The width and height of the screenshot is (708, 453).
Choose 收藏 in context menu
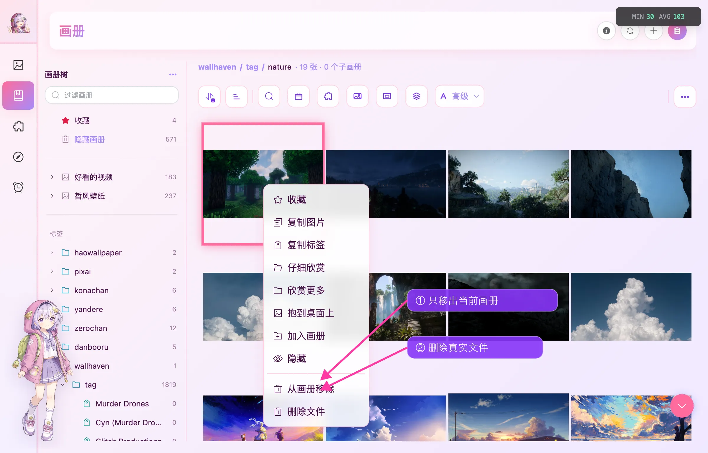click(316, 200)
